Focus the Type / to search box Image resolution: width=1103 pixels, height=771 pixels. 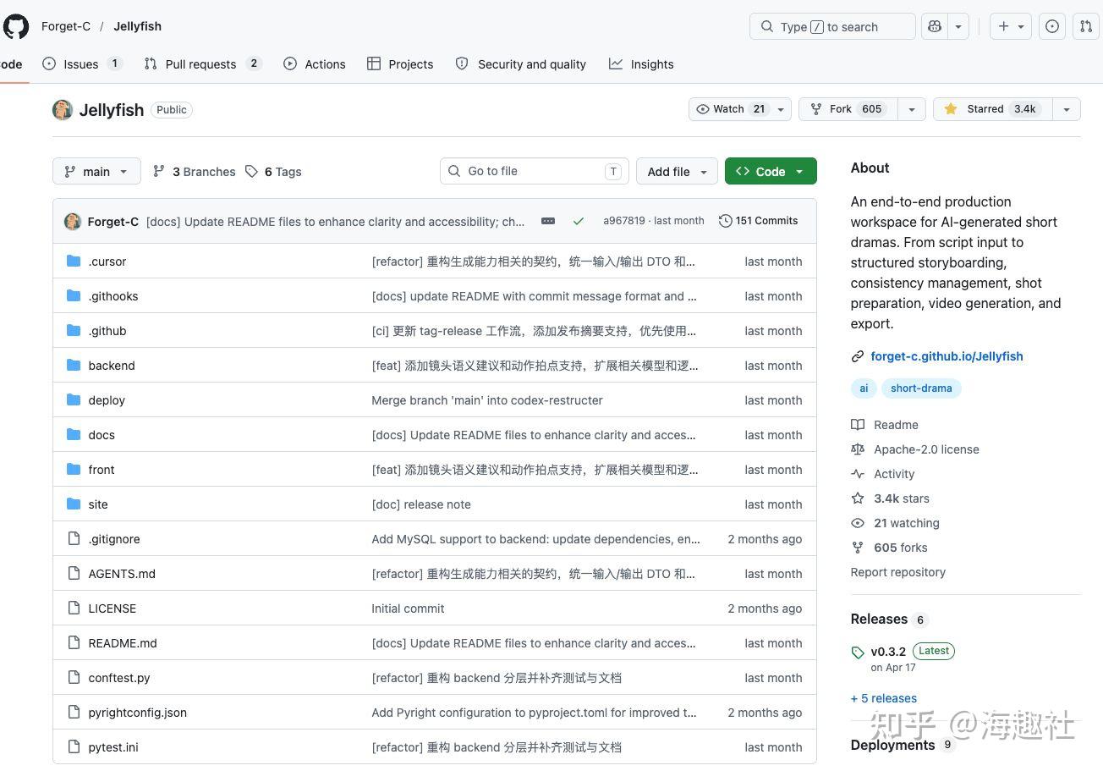click(x=832, y=26)
